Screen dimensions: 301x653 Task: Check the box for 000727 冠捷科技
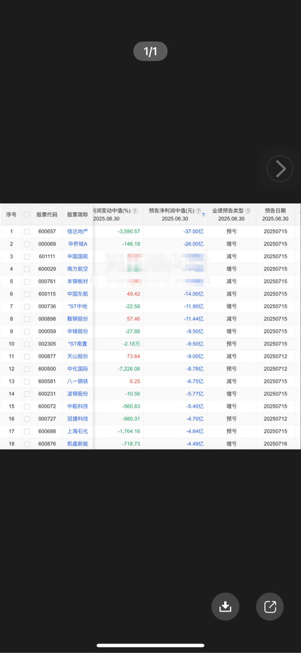click(27, 419)
